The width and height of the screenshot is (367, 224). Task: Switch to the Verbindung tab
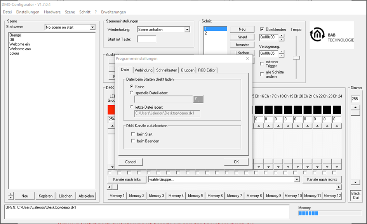pos(143,70)
